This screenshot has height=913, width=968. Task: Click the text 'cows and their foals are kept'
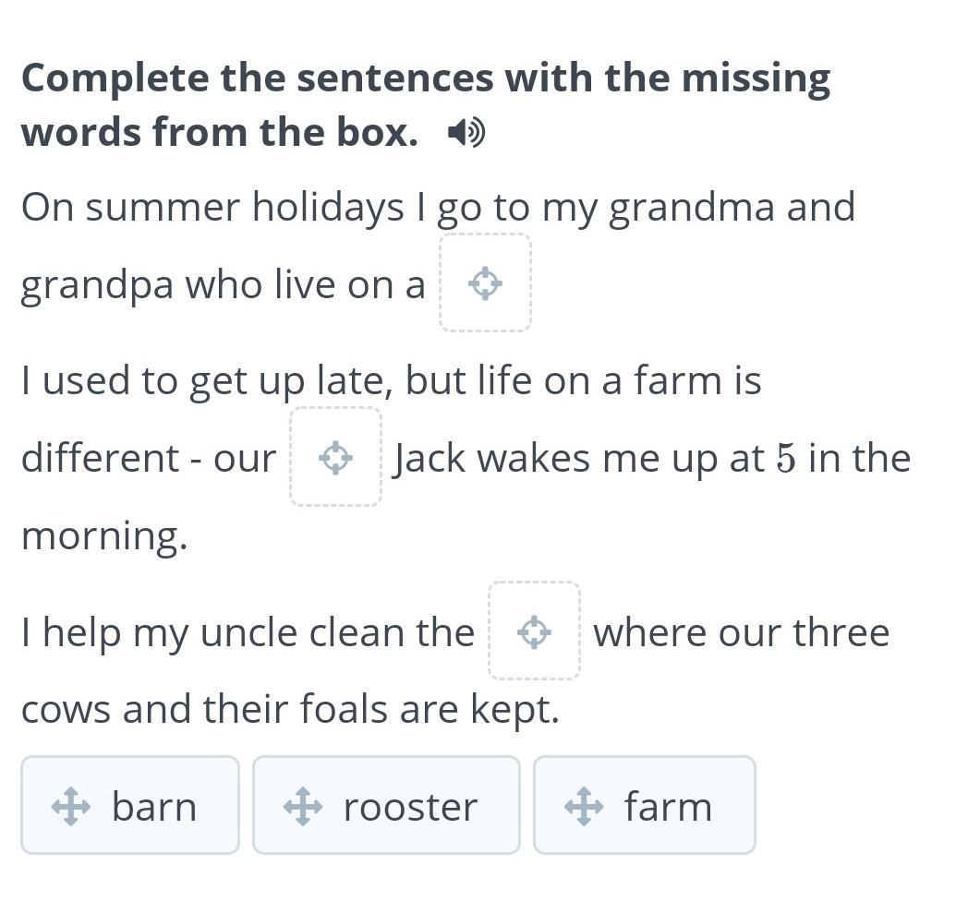click(290, 709)
